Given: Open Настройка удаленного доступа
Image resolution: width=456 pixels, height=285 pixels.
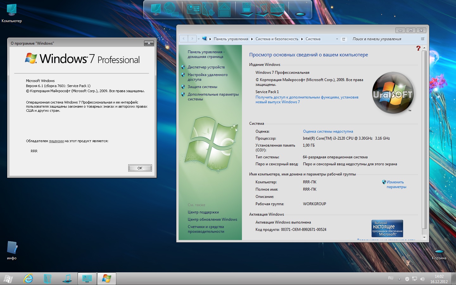Looking at the screenshot, I should [x=208, y=77].
